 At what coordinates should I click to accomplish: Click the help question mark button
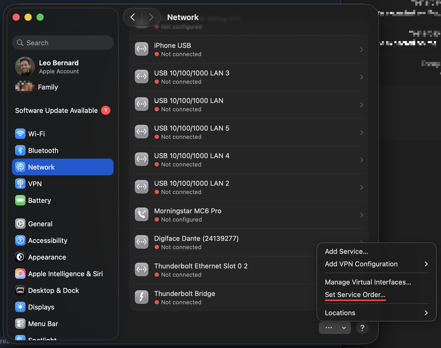[362, 328]
